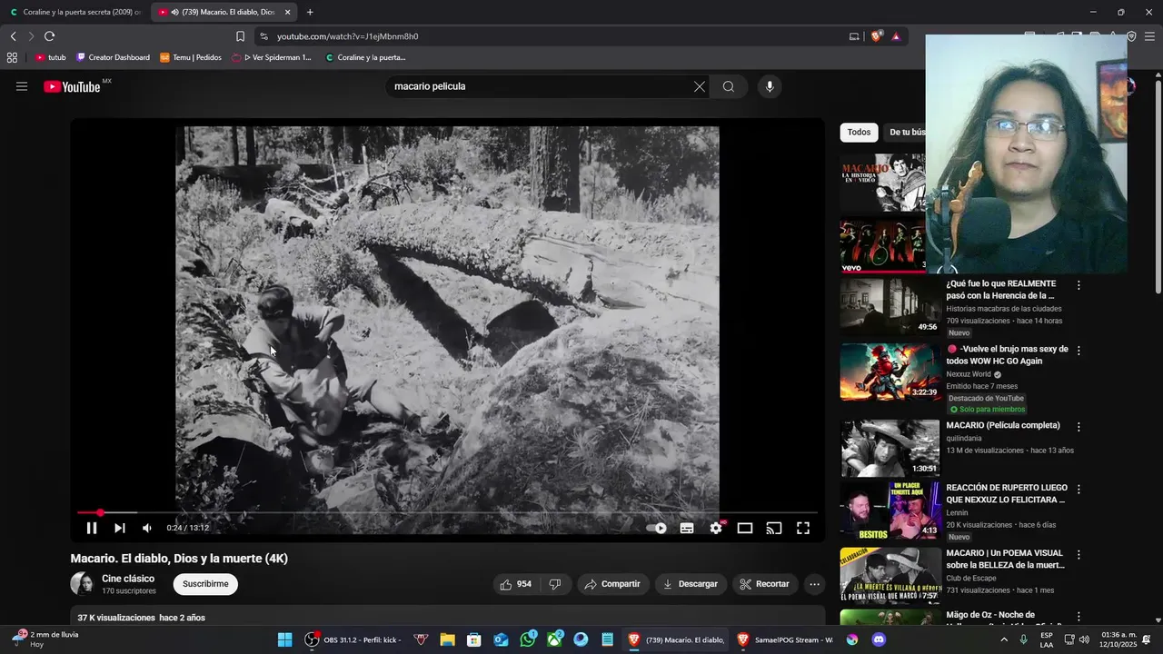Clear the search text with the X

[699, 86]
